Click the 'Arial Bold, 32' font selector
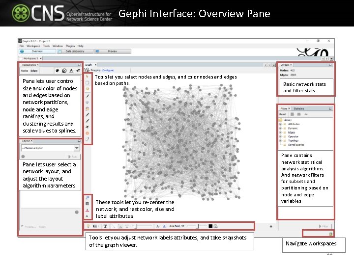 [x=177, y=226]
